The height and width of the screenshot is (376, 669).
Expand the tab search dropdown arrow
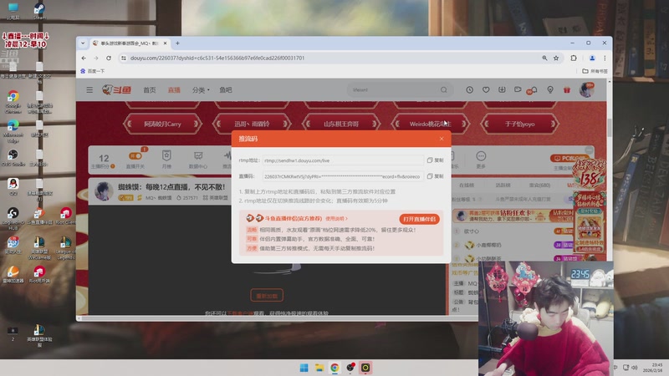click(83, 43)
